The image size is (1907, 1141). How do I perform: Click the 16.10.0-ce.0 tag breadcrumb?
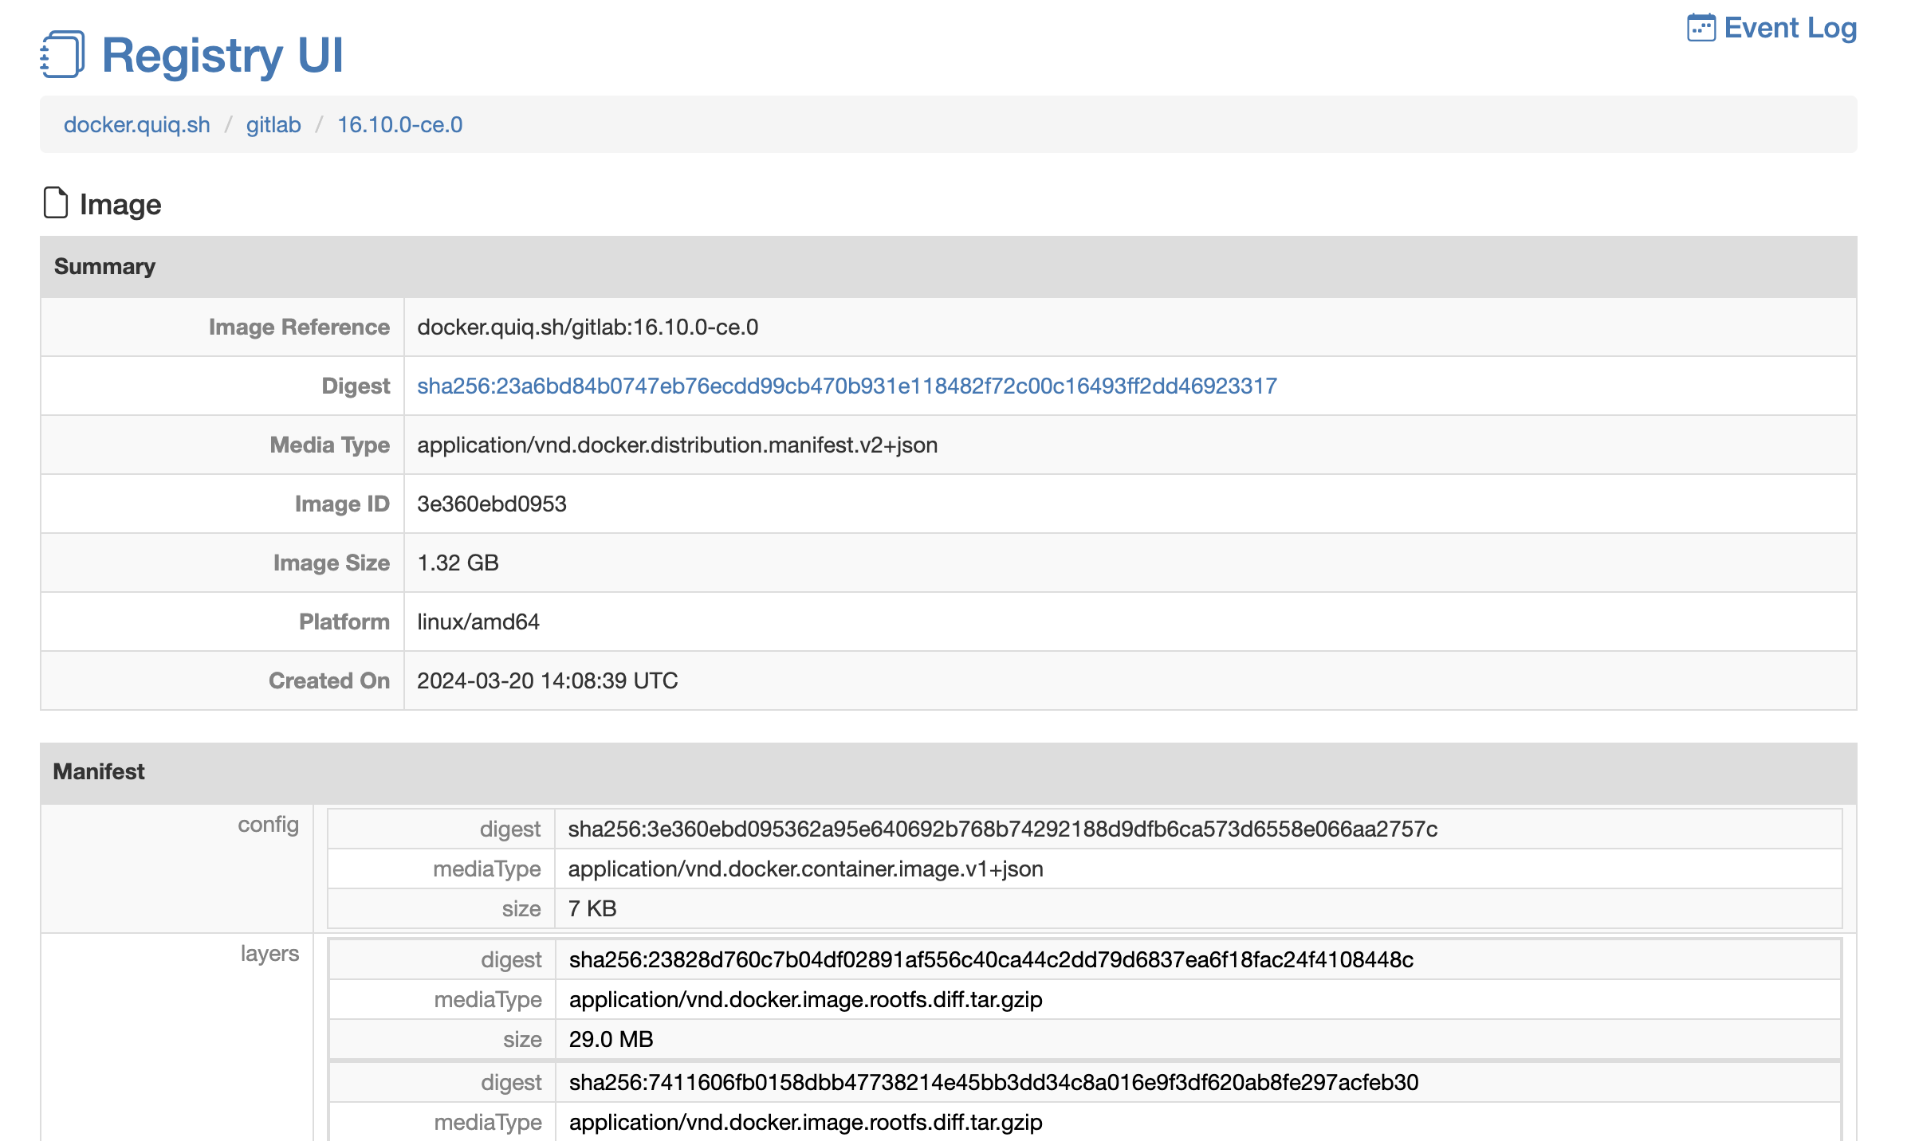coord(399,124)
